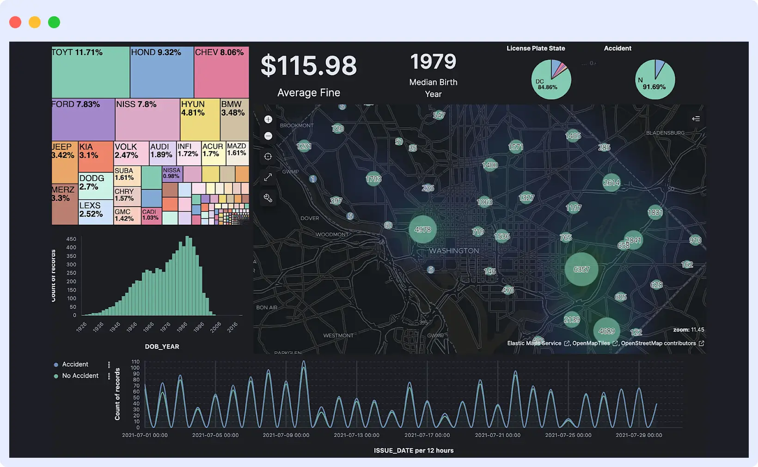The width and height of the screenshot is (758, 467).
Task: Open the map tools wrench icon
Action: tap(268, 198)
